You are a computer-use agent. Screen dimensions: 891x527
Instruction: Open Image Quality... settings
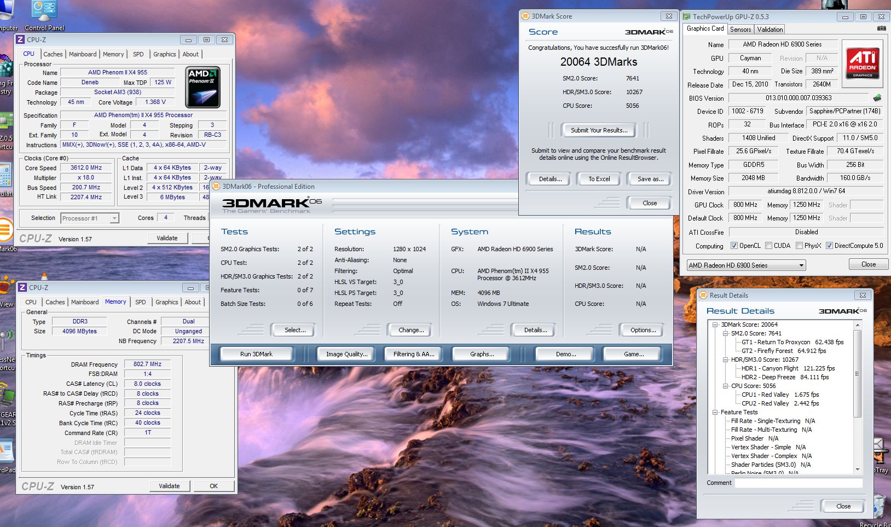tap(347, 354)
